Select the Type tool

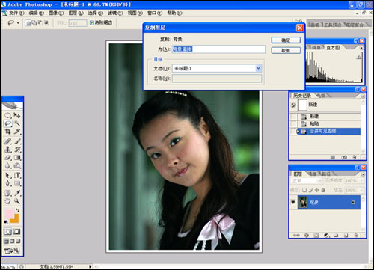(17, 175)
